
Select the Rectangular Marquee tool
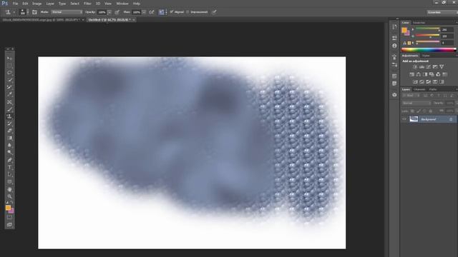point(9,66)
